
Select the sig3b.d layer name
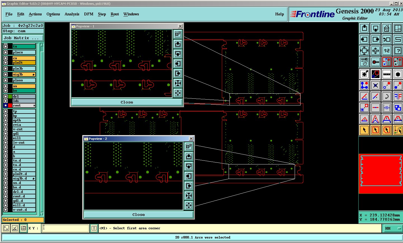coord(24,178)
